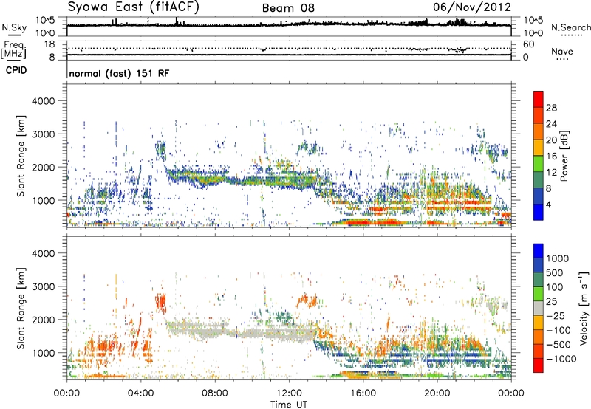Click the "16" power colorbar label
591x409 pixels.
pyautogui.click(x=551, y=157)
